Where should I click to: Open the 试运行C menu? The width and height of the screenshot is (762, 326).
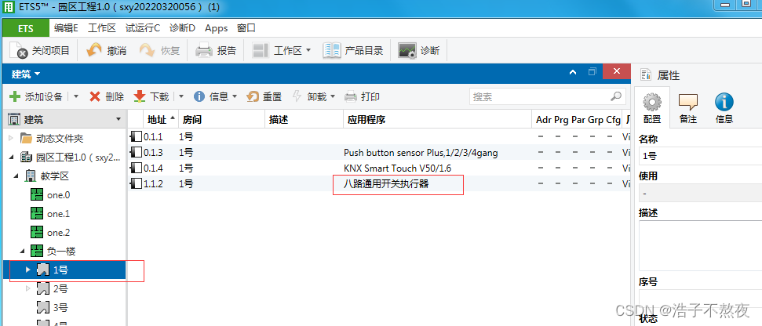pos(142,28)
